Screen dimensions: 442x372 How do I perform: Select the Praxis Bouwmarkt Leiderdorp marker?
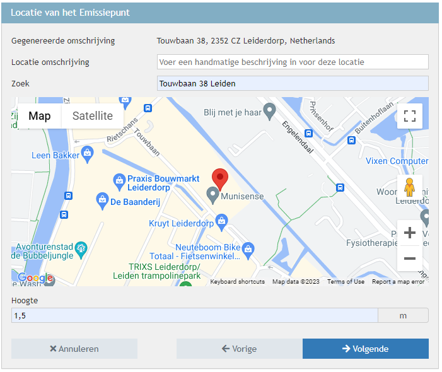(x=119, y=182)
